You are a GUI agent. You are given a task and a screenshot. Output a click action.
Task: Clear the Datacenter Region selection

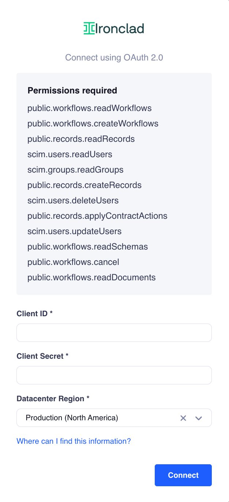click(x=183, y=418)
